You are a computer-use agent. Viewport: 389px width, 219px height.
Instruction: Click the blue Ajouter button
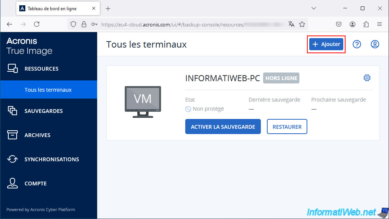tap(326, 44)
